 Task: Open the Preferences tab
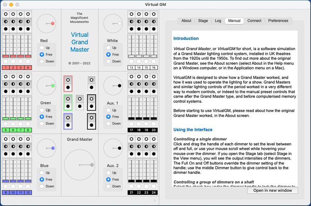coord(278,21)
